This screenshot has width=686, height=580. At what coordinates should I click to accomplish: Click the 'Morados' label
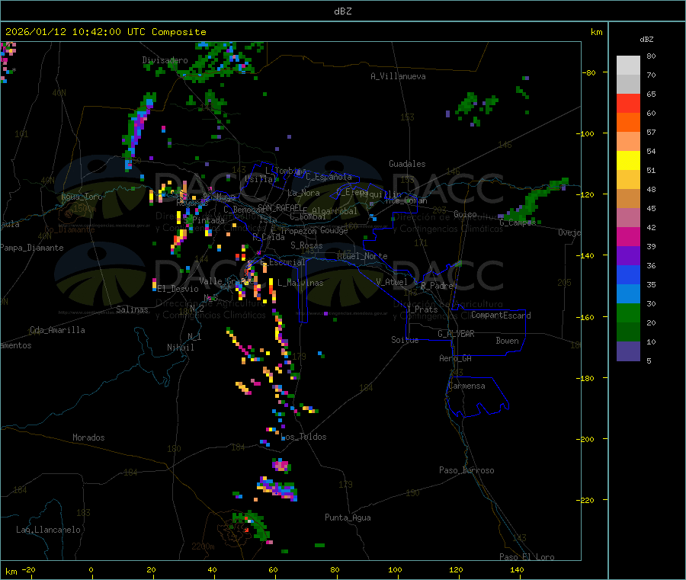click(x=88, y=437)
